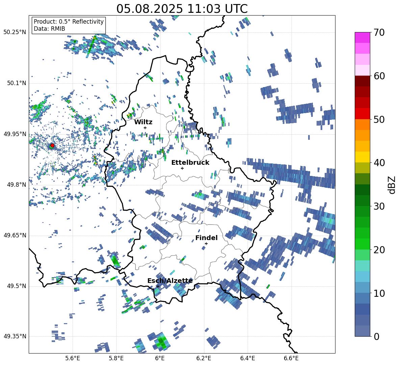Click the dark maroon colorbar segment below 60
Viewport: 400px width, 365px height.
(x=362, y=81)
